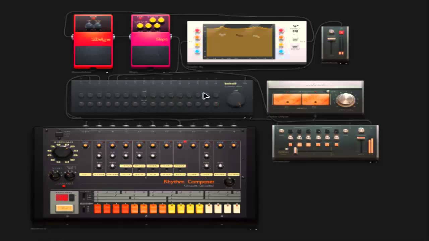Image resolution: width=429 pixels, height=241 pixels.
Task: Click the silver volume knob on Master Output
Action: [346, 100]
